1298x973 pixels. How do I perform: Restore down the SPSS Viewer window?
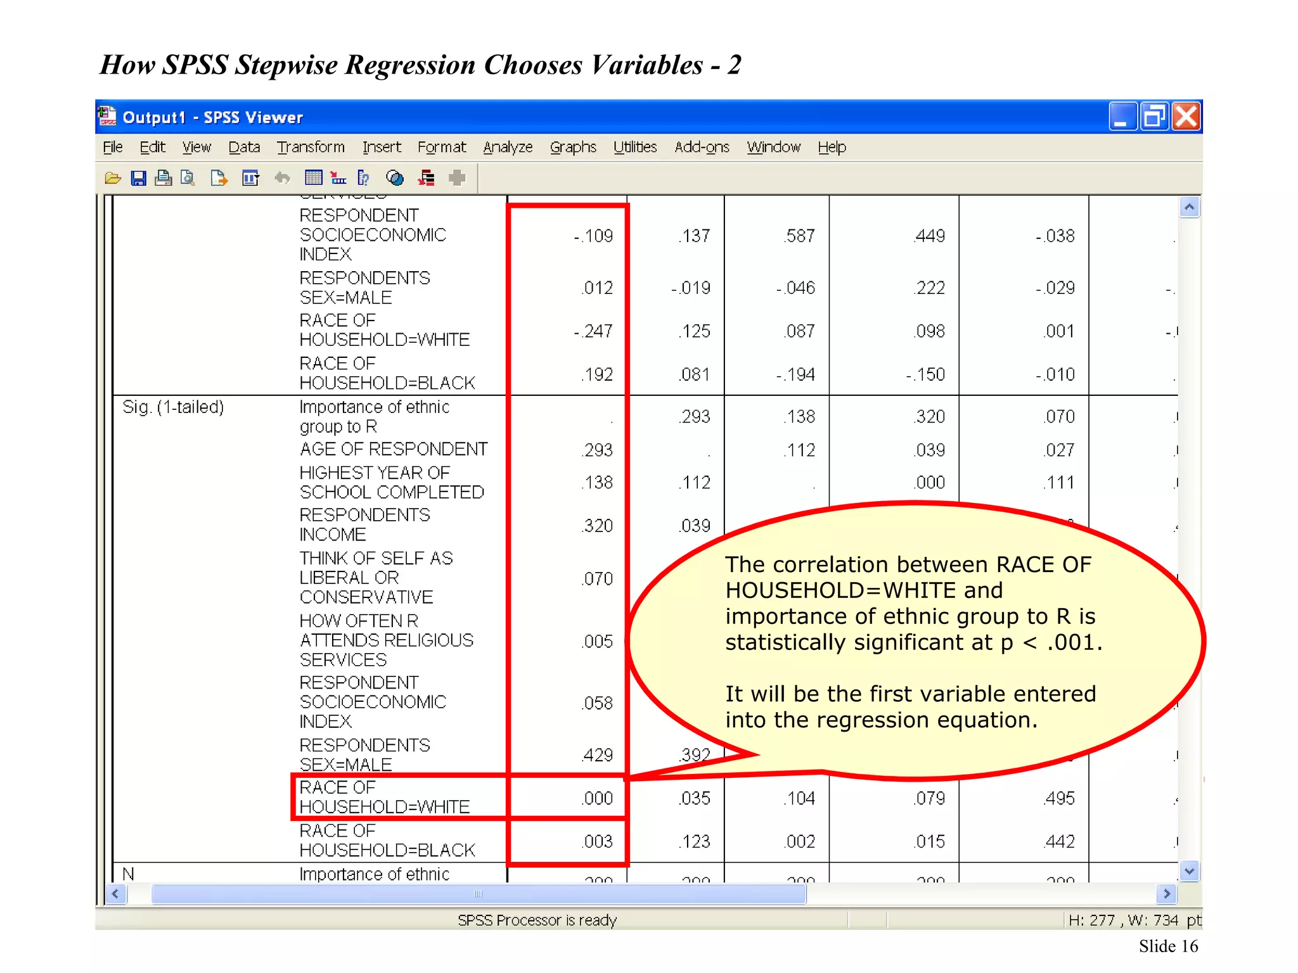(x=1154, y=117)
